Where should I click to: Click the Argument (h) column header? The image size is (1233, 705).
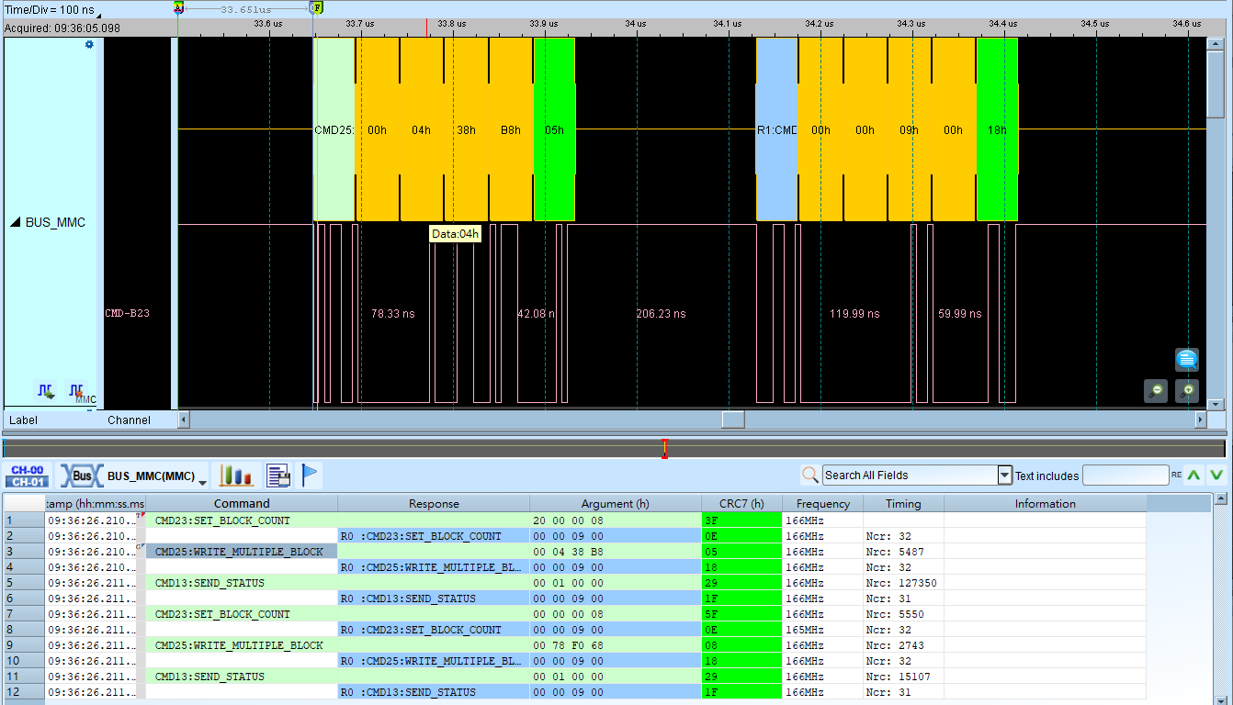pyautogui.click(x=616, y=504)
